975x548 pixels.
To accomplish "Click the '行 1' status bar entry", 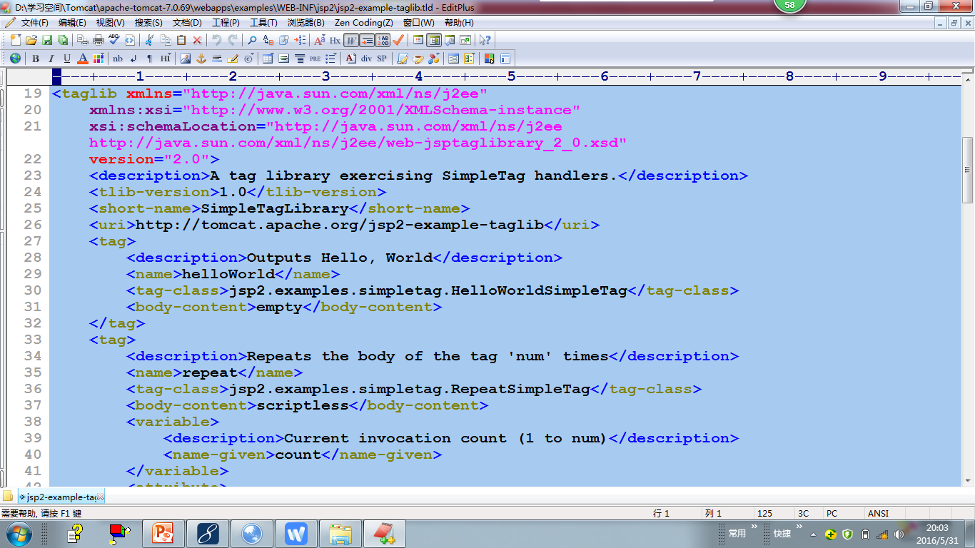I will click(662, 514).
